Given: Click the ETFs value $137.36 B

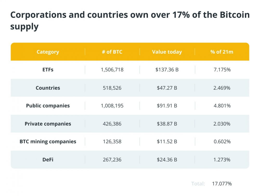Looking at the screenshot, I should [x=167, y=70].
